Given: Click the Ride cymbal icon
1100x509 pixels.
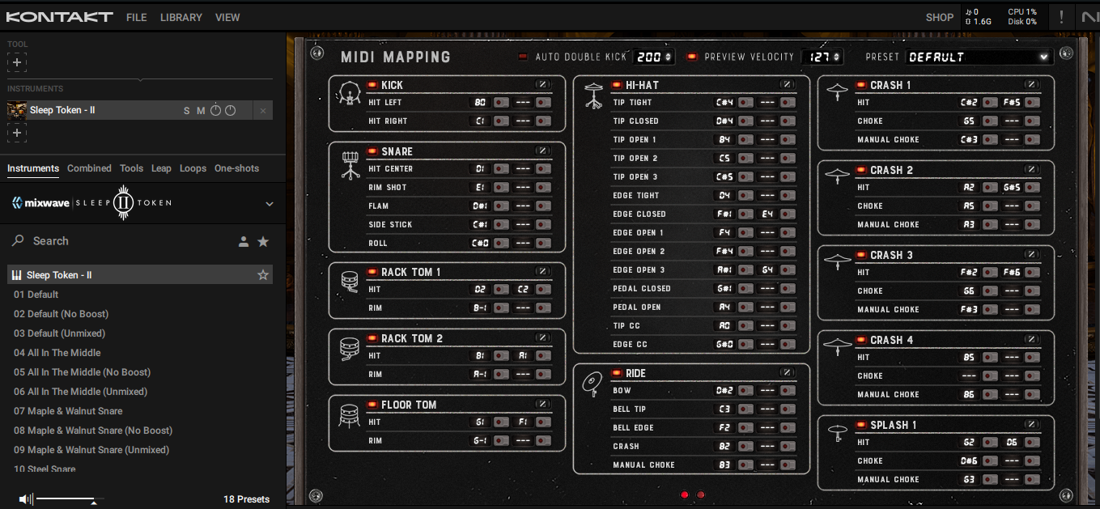Looking at the screenshot, I should (592, 384).
